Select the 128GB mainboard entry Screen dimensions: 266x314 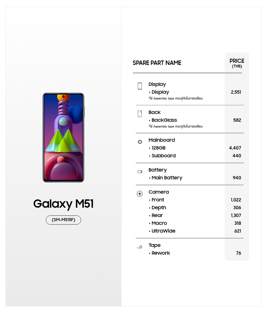pyautogui.click(x=158, y=148)
